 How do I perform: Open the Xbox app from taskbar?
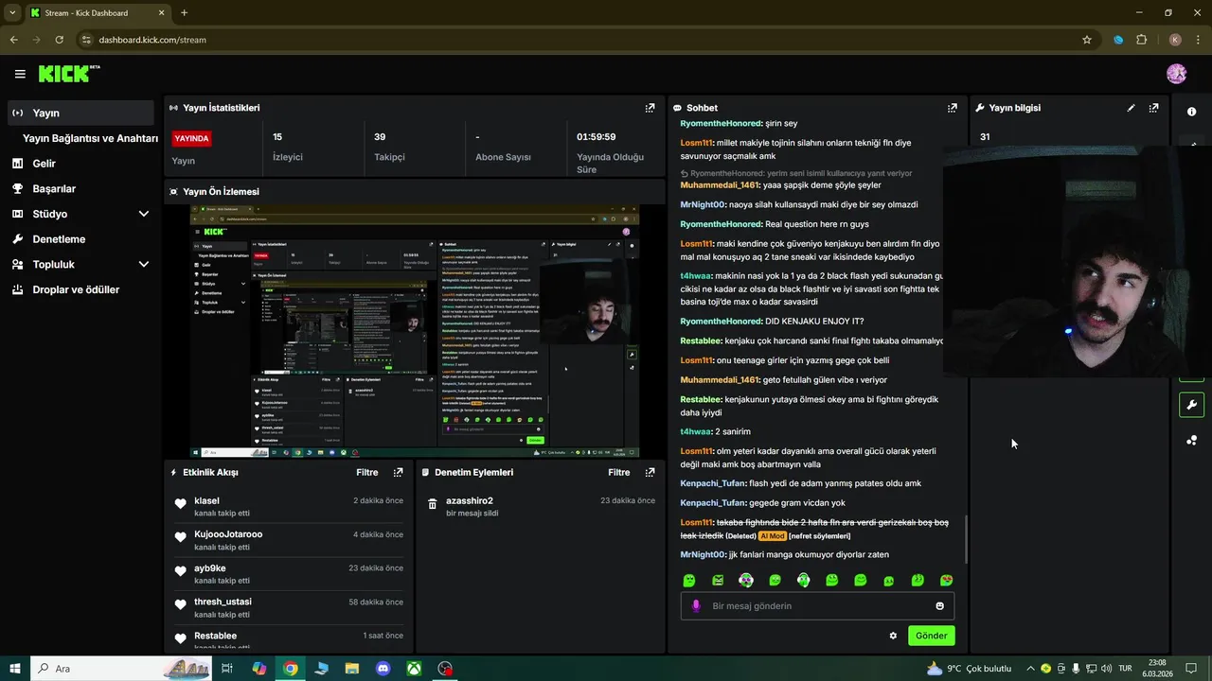pos(414,669)
